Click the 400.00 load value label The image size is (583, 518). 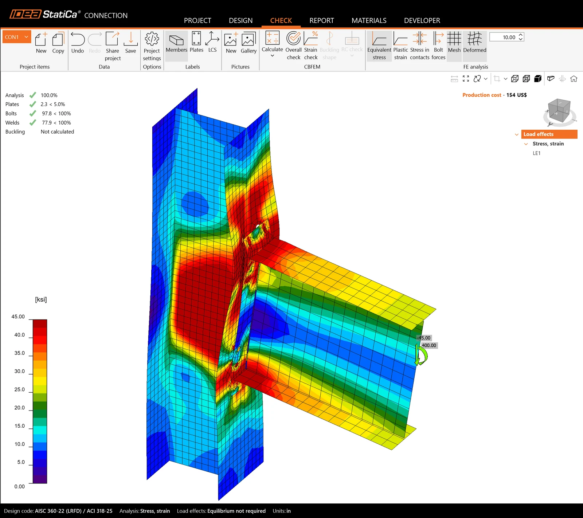pos(429,345)
